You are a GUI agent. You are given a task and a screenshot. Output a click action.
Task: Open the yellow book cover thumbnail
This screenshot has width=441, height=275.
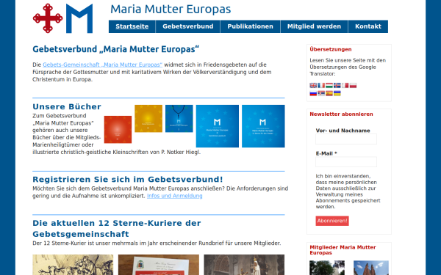click(x=148, y=118)
